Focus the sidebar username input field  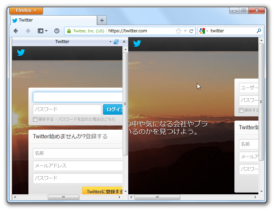pyautogui.click(x=78, y=97)
